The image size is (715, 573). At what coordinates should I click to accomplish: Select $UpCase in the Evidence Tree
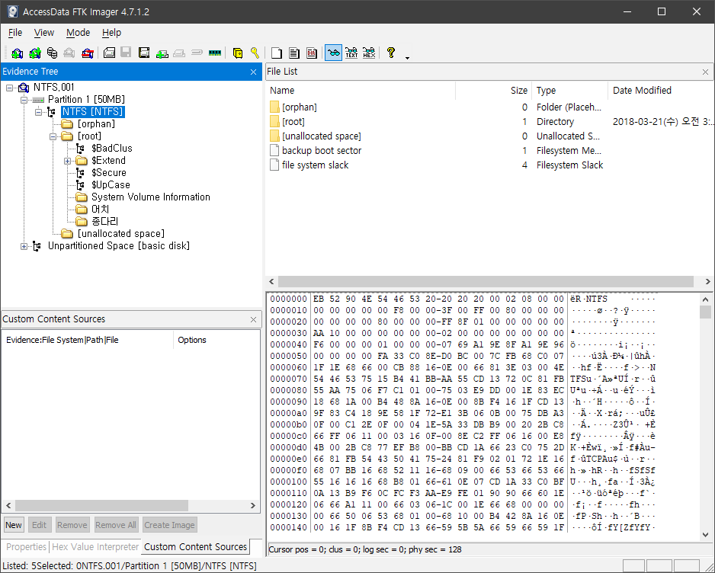(x=111, y=184)
